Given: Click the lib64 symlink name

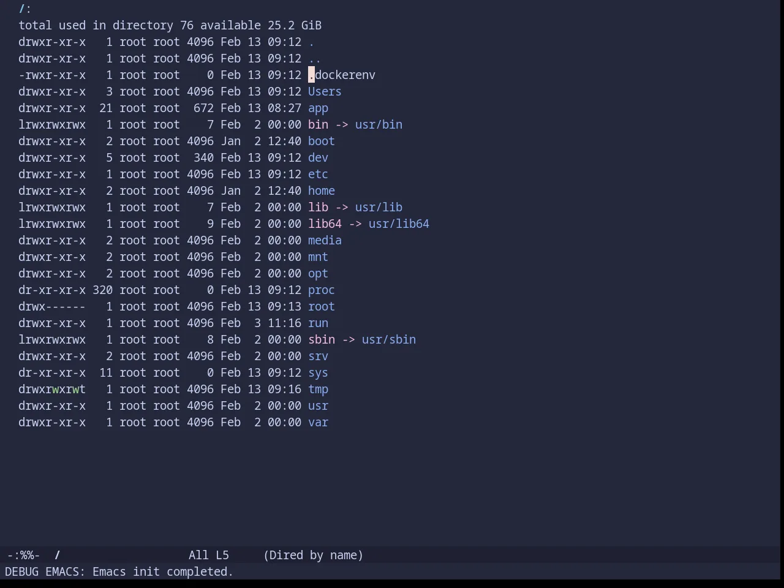Looking at the screenshot, I should point(325,224).
